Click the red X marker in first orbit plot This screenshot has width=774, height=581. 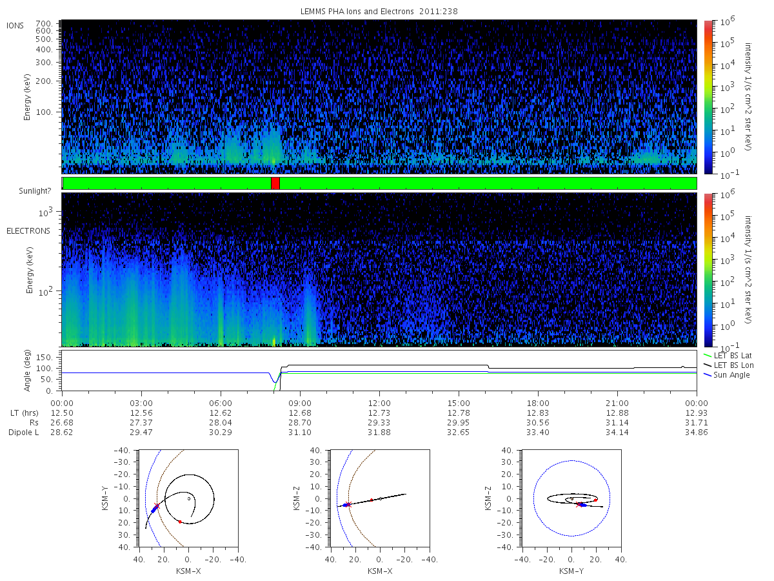[157, 505]
